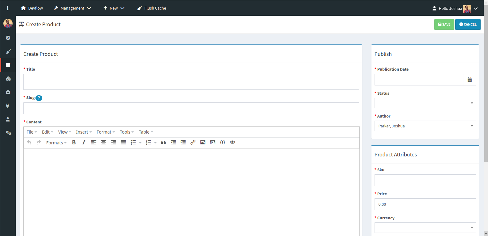Open the calendar picker for Publication Date
Viewport: 488px width, 236px height.
(x=470, y=80)
